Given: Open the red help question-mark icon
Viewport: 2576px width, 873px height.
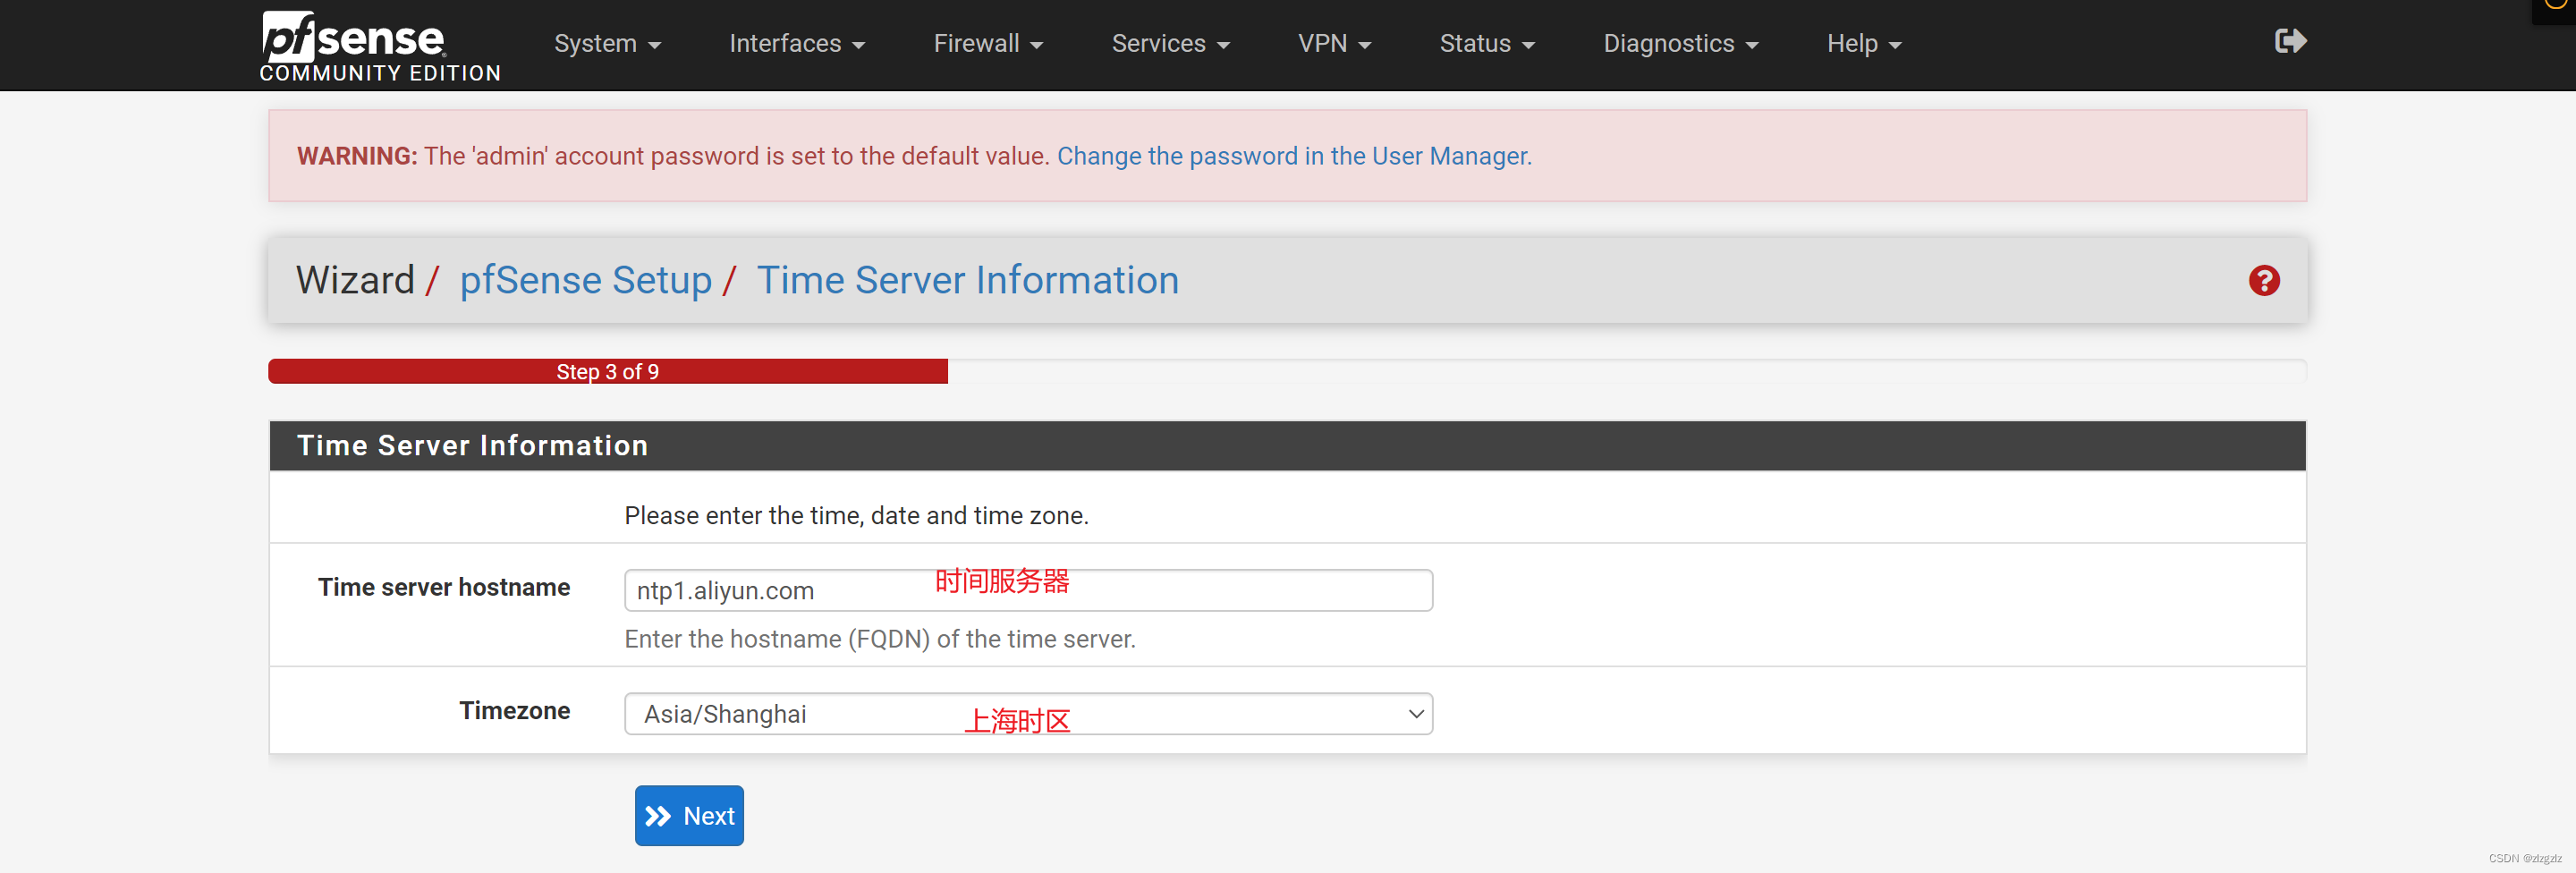Looking at the screenshot, I should tap(2264, 281).
